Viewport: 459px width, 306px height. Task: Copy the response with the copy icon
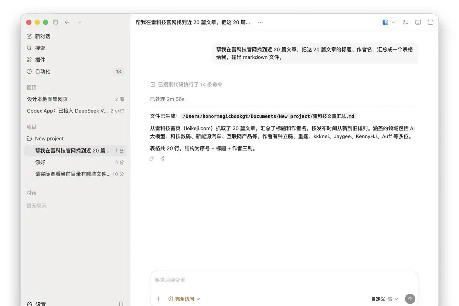[152, 158]
